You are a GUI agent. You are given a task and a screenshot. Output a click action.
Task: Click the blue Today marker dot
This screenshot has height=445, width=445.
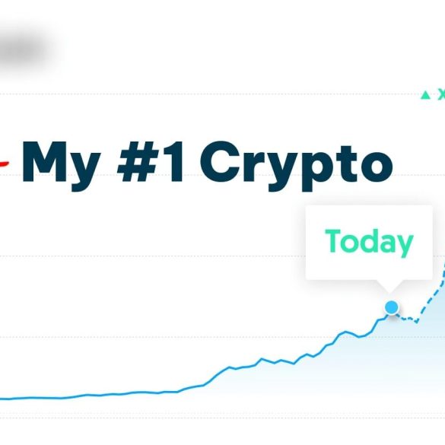click(x=392, y=307)
